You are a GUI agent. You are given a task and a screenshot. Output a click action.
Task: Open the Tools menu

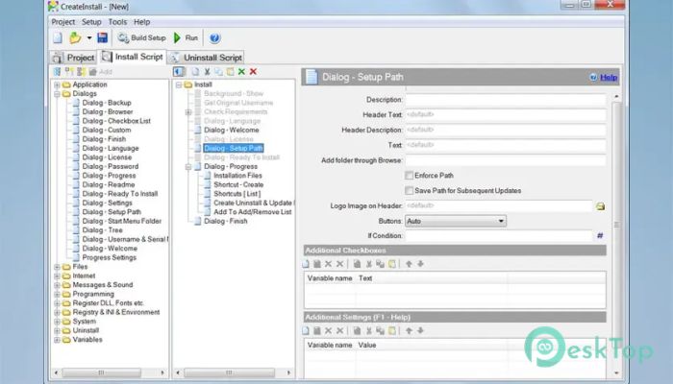pos(117,22)
